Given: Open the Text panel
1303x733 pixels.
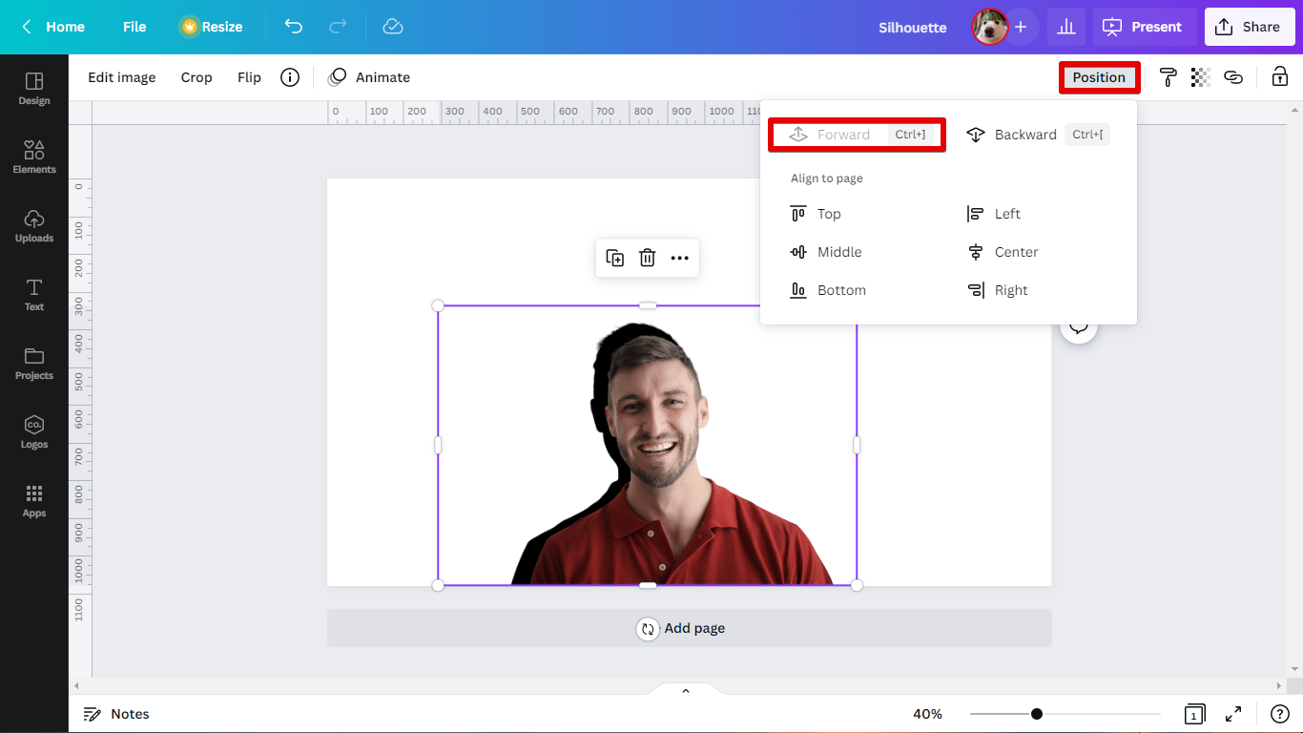Looking at the screenshot, I should (34, 294).
